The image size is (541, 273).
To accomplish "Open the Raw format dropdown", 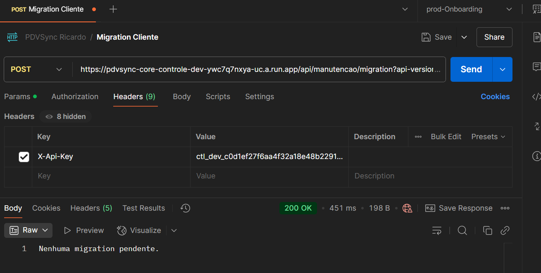I will pyautogui.click(x=29, y=230).
